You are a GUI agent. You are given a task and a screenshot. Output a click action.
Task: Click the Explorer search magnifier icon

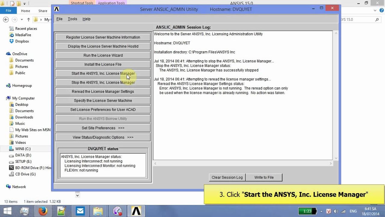[377, 20]
